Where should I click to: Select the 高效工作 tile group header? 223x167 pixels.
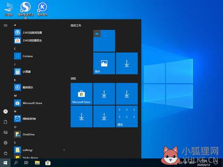tap(76, 25)
